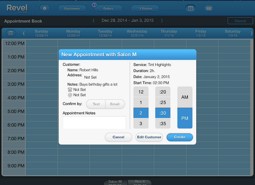Confirm appointment by Email
255x185 pixels.
tap(115, 104)
